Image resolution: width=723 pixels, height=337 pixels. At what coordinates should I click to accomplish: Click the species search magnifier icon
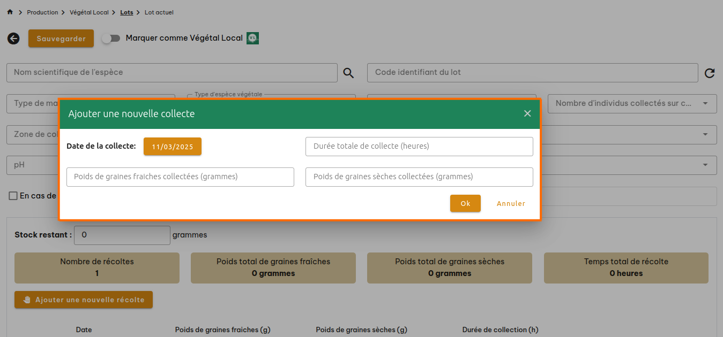tap(348, 73)
